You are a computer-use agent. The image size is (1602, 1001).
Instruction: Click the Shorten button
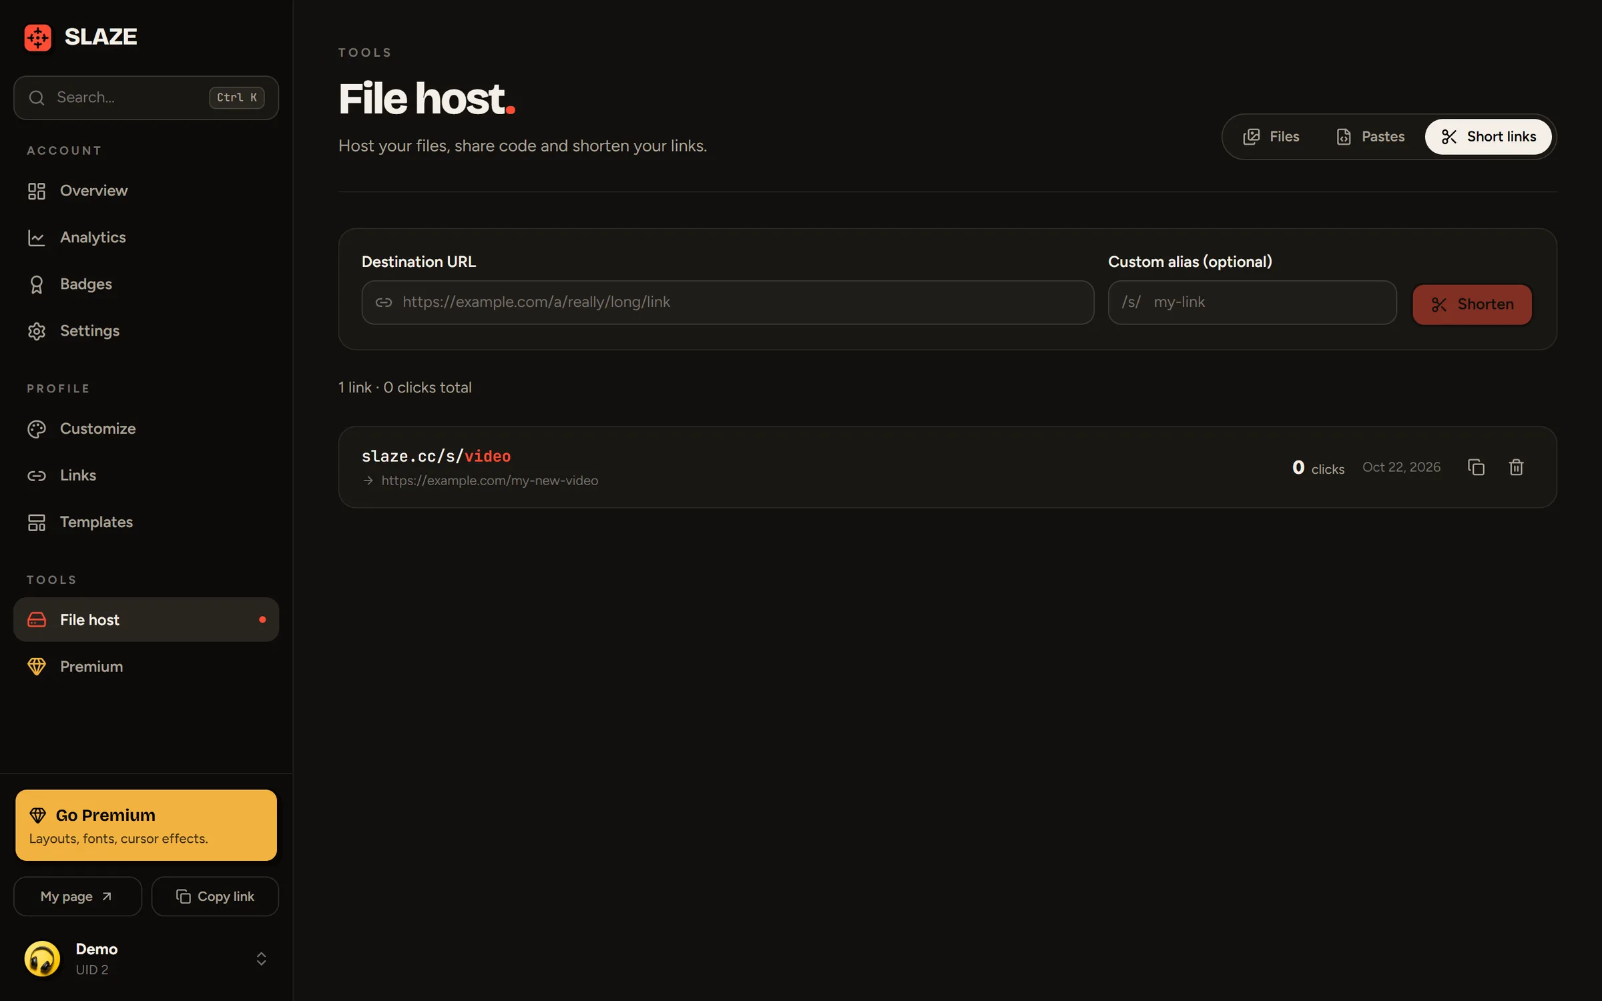(1472, 304)
